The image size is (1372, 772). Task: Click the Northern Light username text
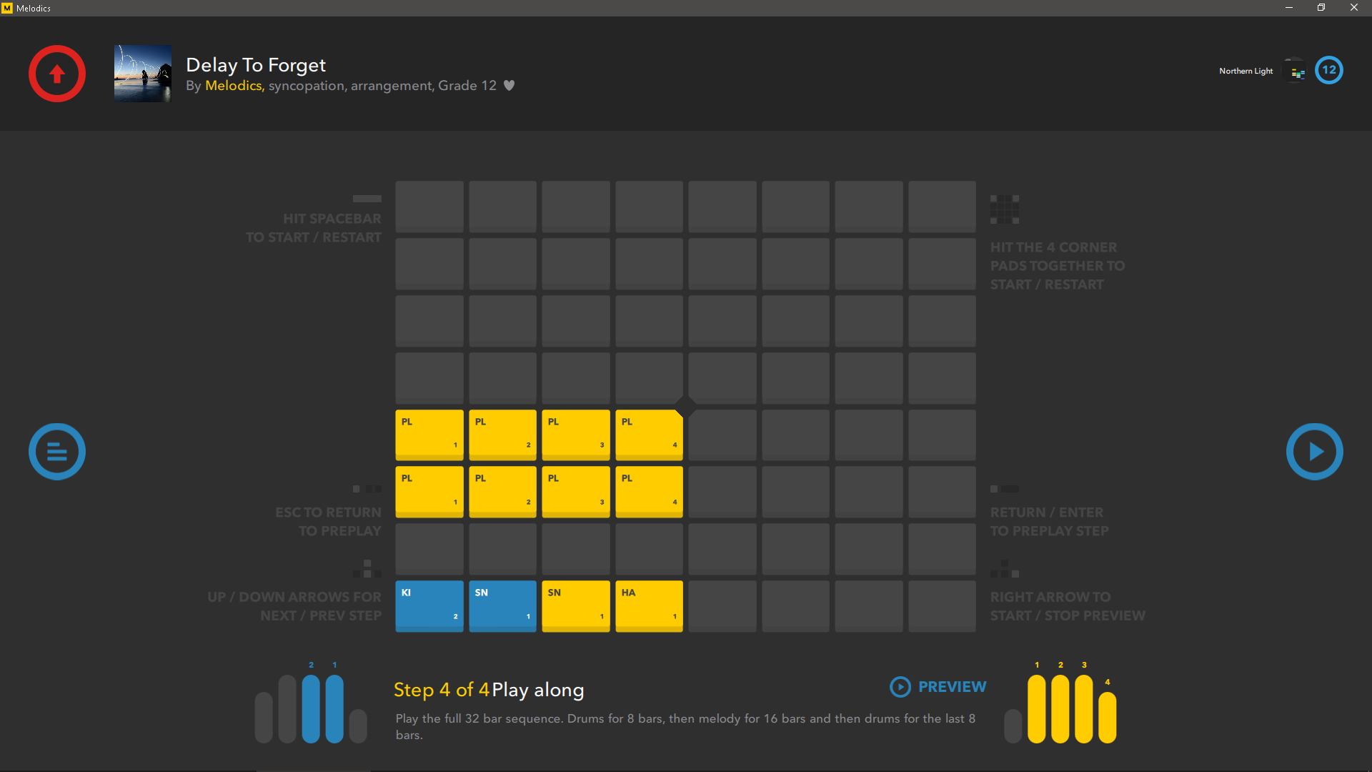pyautogui.click(x=1246, y=71)
